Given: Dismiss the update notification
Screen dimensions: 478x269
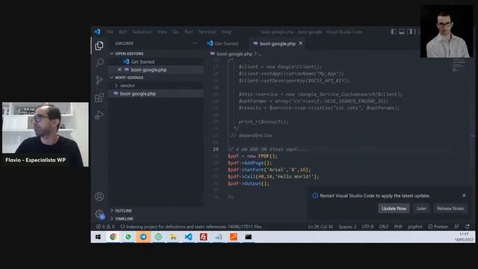Looking at the screenshot, I should [x=464, y=195].
